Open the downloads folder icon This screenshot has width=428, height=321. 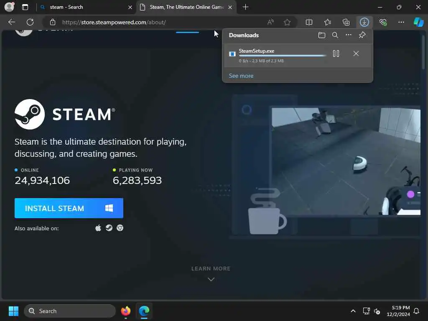[x=322, y=35]
